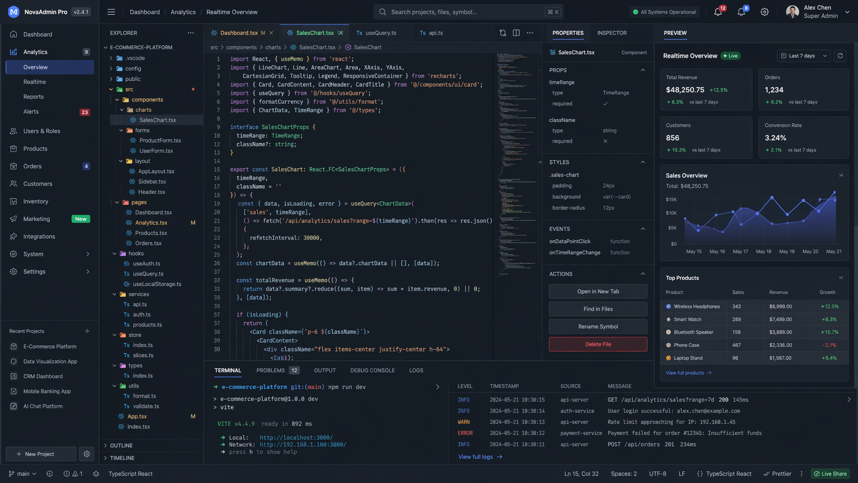Refresh the Realtime Overview preview
This screenshot has width=858, height=483.
click(840, 55)
